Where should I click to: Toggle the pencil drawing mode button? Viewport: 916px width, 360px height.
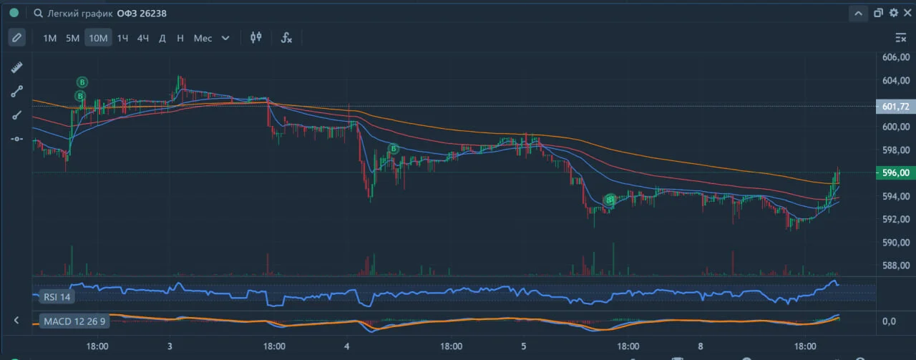click(x=16, y=37)
